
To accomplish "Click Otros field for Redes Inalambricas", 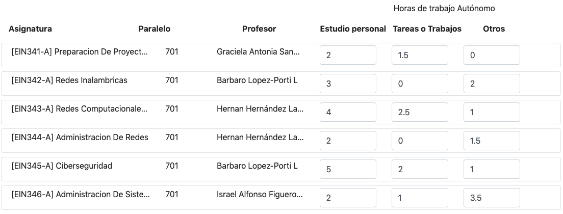I will click(492, 84).
